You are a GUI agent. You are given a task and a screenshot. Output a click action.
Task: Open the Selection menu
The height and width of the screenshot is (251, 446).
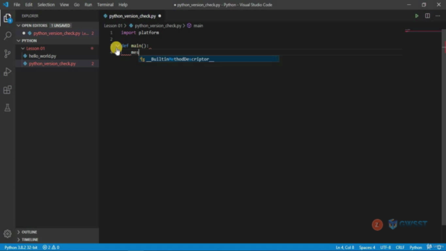click(46, 5)
